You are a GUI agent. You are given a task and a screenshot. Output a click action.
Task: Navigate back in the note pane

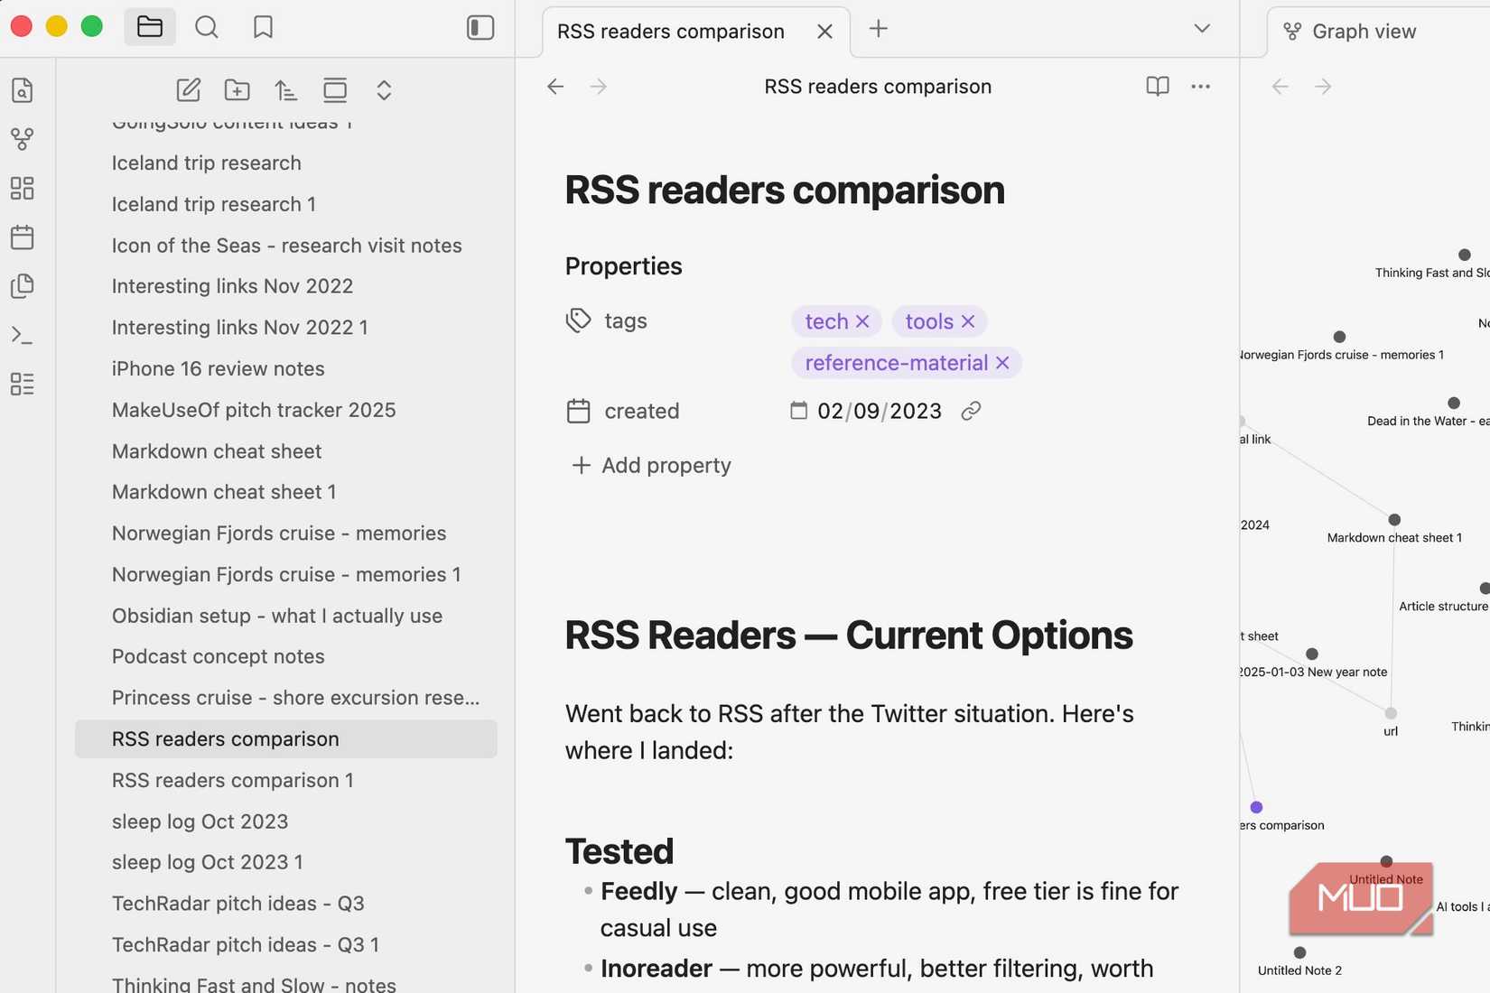555,87
